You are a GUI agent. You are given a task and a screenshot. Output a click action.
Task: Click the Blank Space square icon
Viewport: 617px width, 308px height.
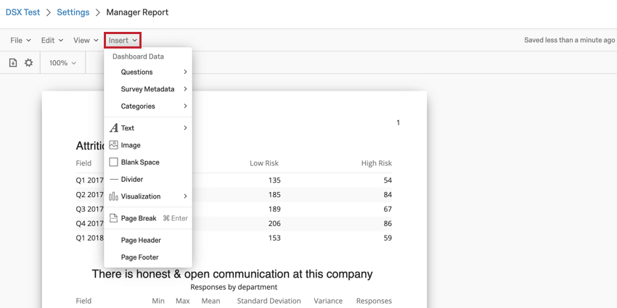(114, 162)
